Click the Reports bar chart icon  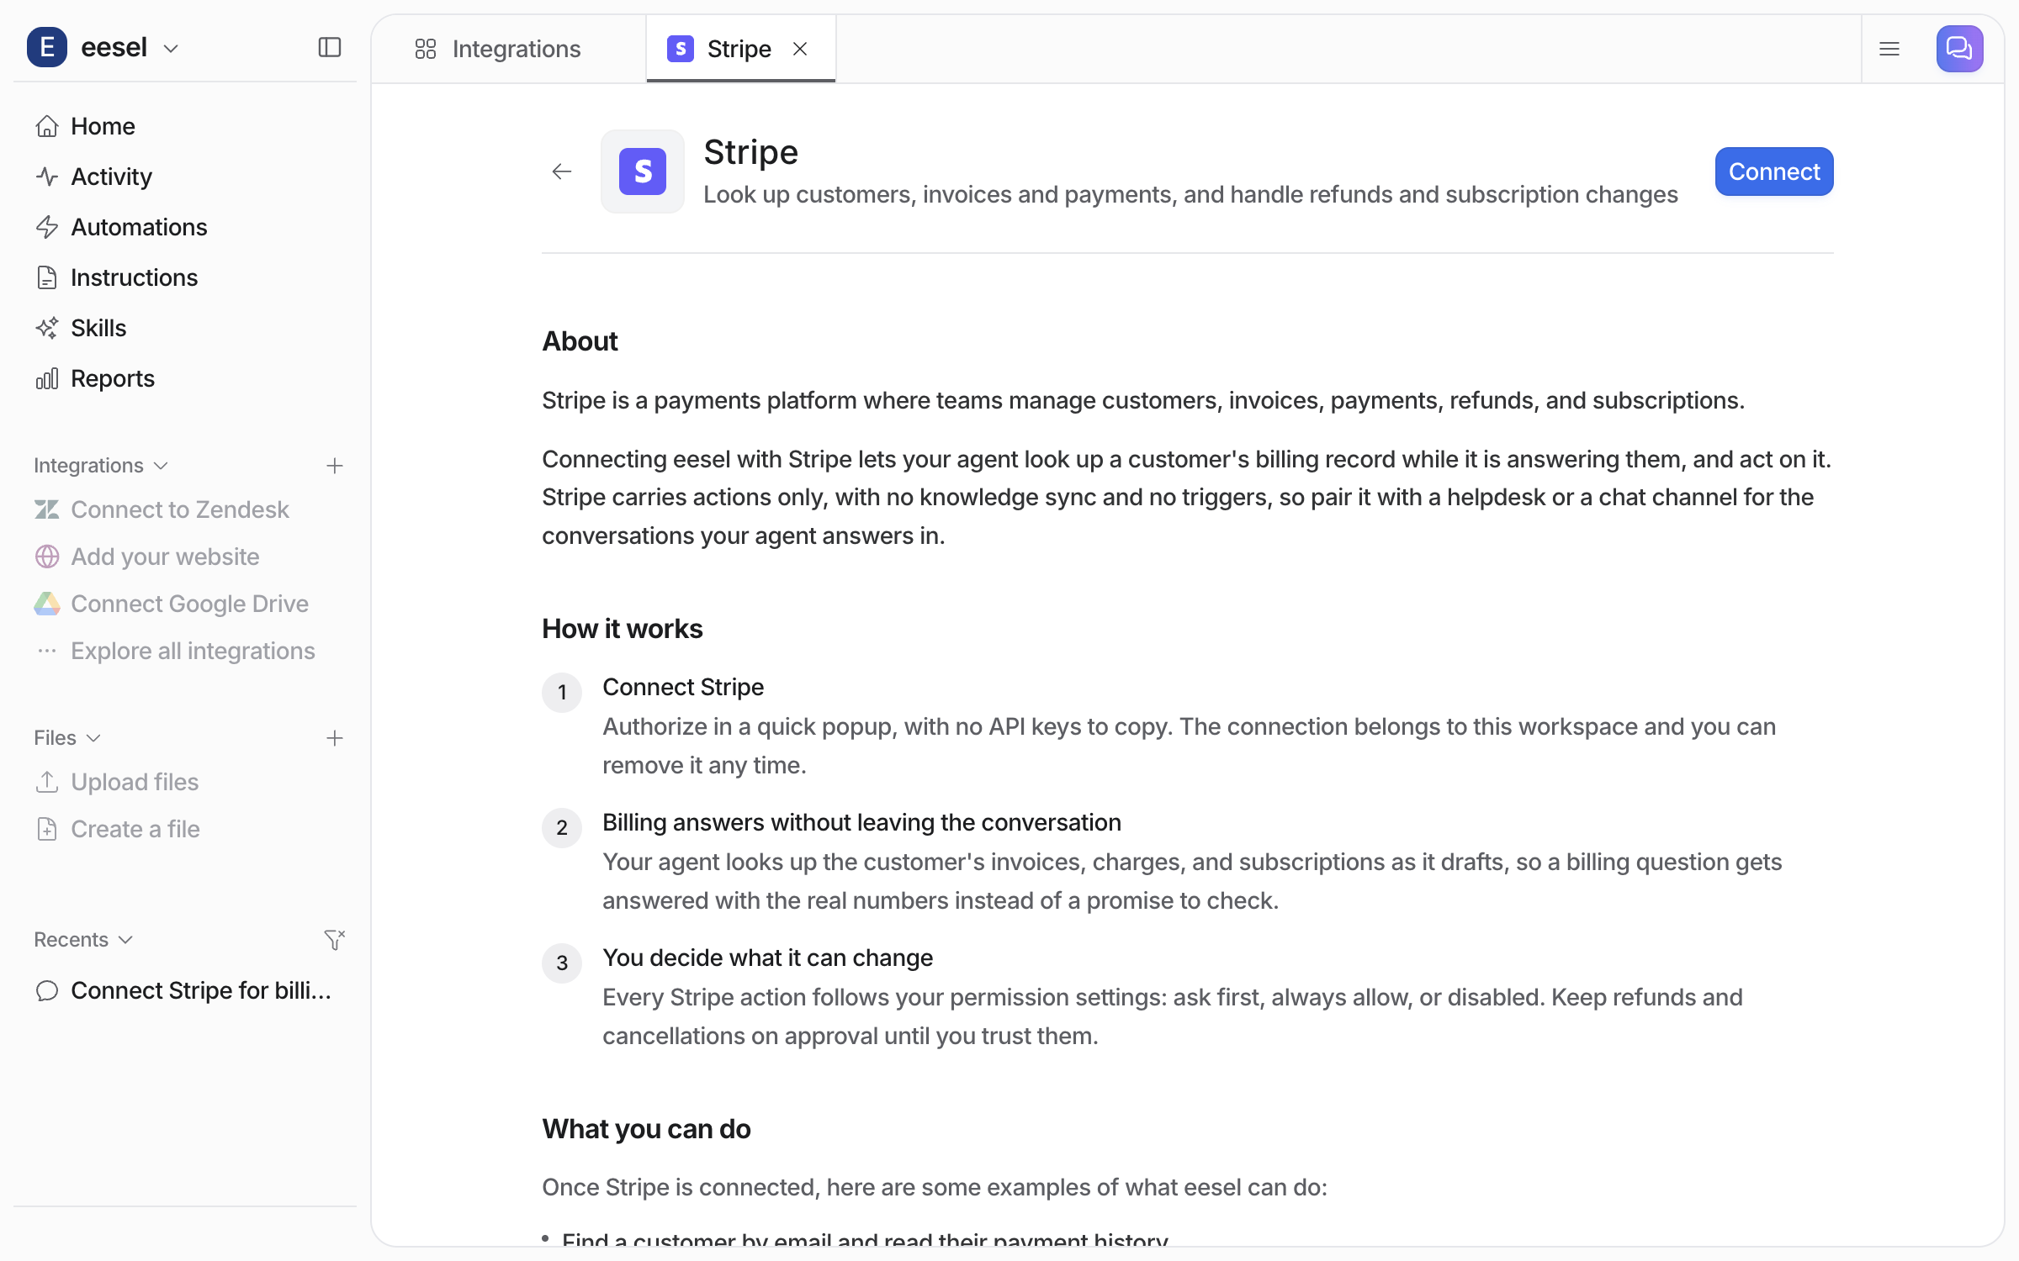point(47,378)
